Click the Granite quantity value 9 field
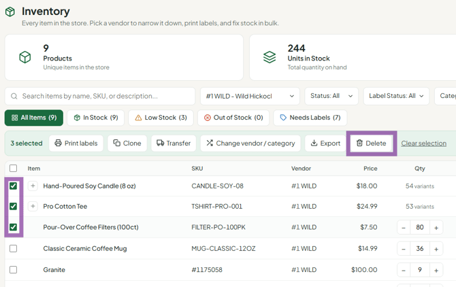Screen dimensions: 456x287 (x=420, y=270)
